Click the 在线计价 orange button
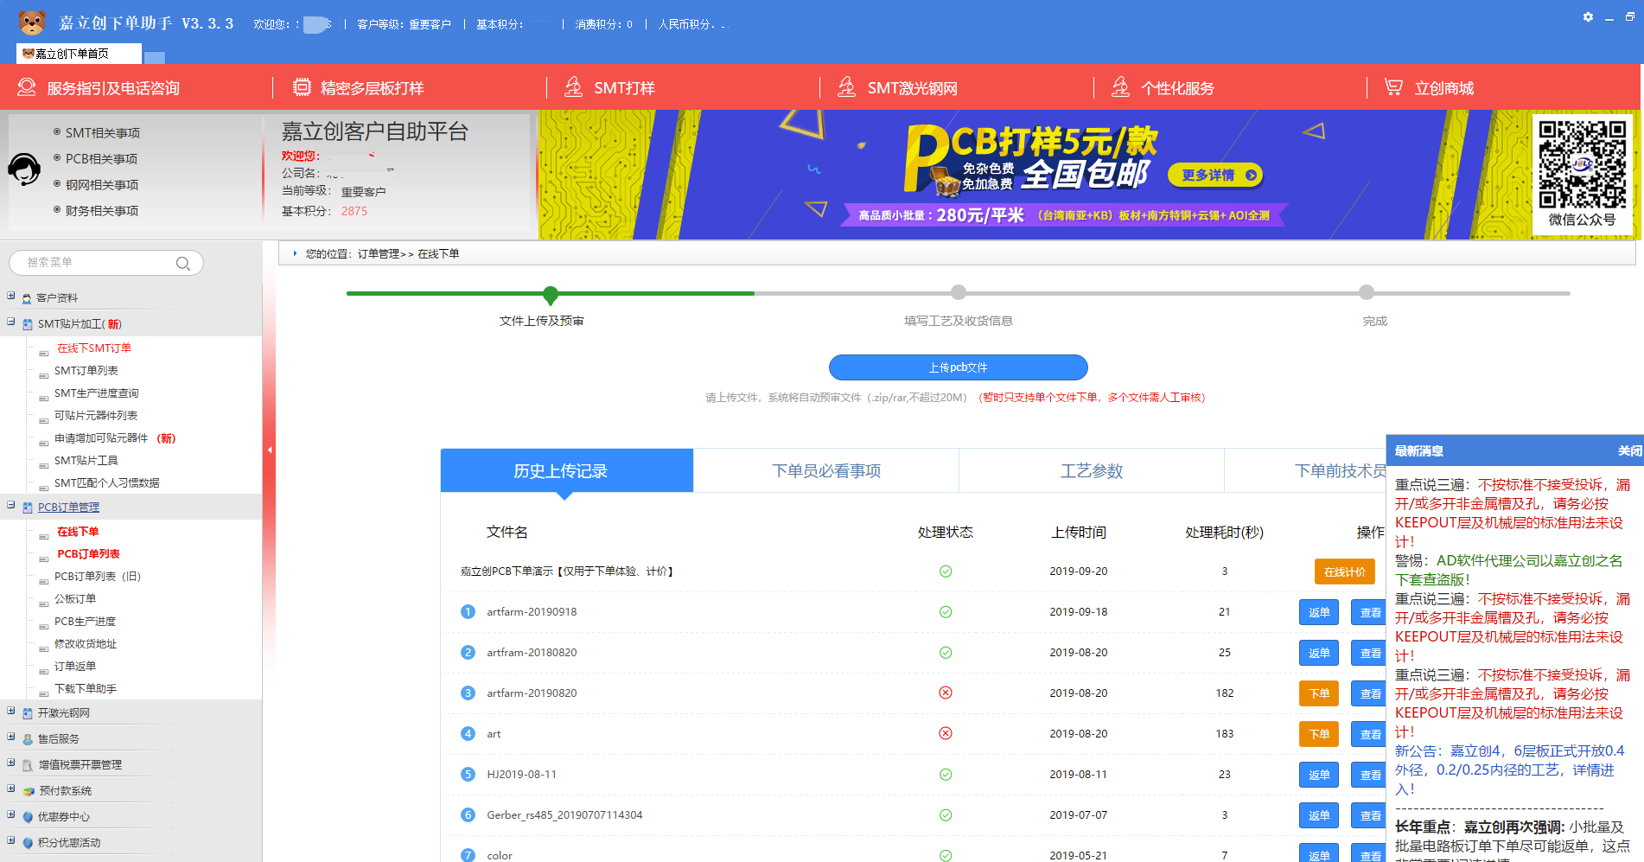 pos(1345,571)
